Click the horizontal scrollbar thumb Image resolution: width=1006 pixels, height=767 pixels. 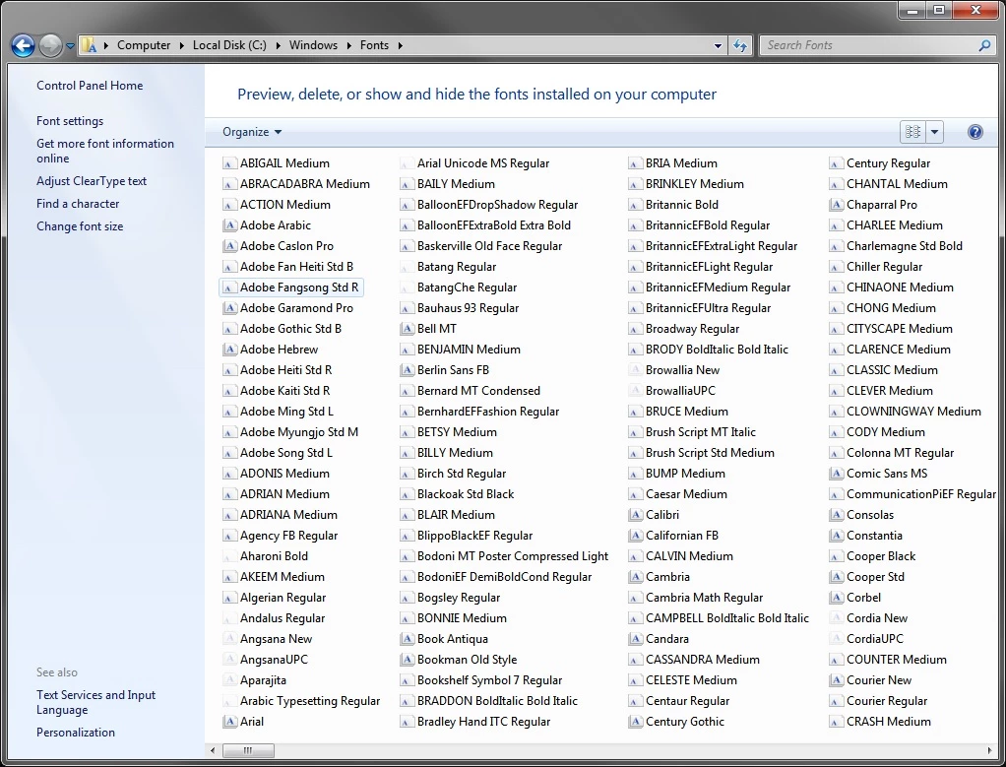(248, 750)
